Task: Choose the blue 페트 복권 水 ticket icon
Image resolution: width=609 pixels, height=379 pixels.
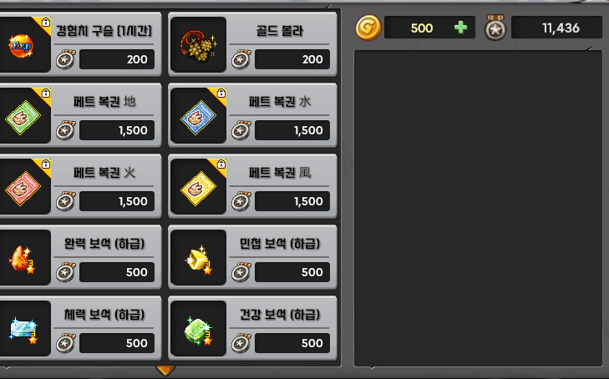Action: click(x=199, y=118)
